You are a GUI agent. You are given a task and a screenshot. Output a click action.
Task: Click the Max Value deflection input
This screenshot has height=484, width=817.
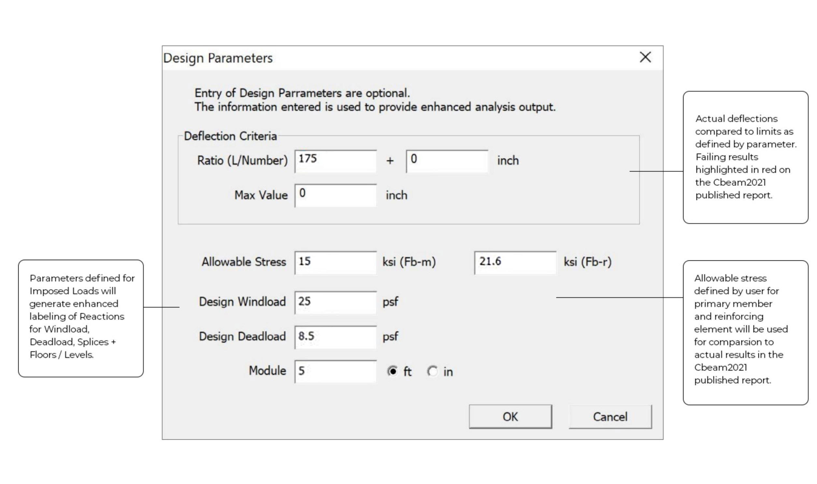(336, 195)
